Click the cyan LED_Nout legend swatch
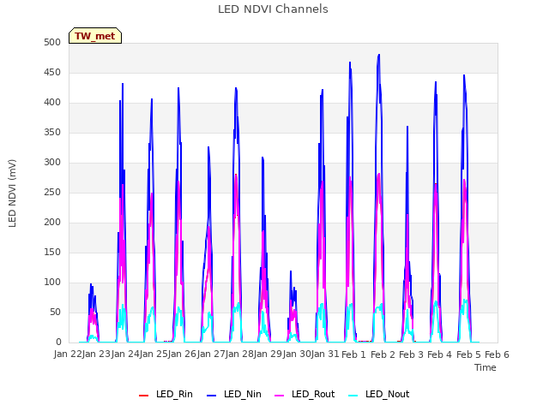 353,396
